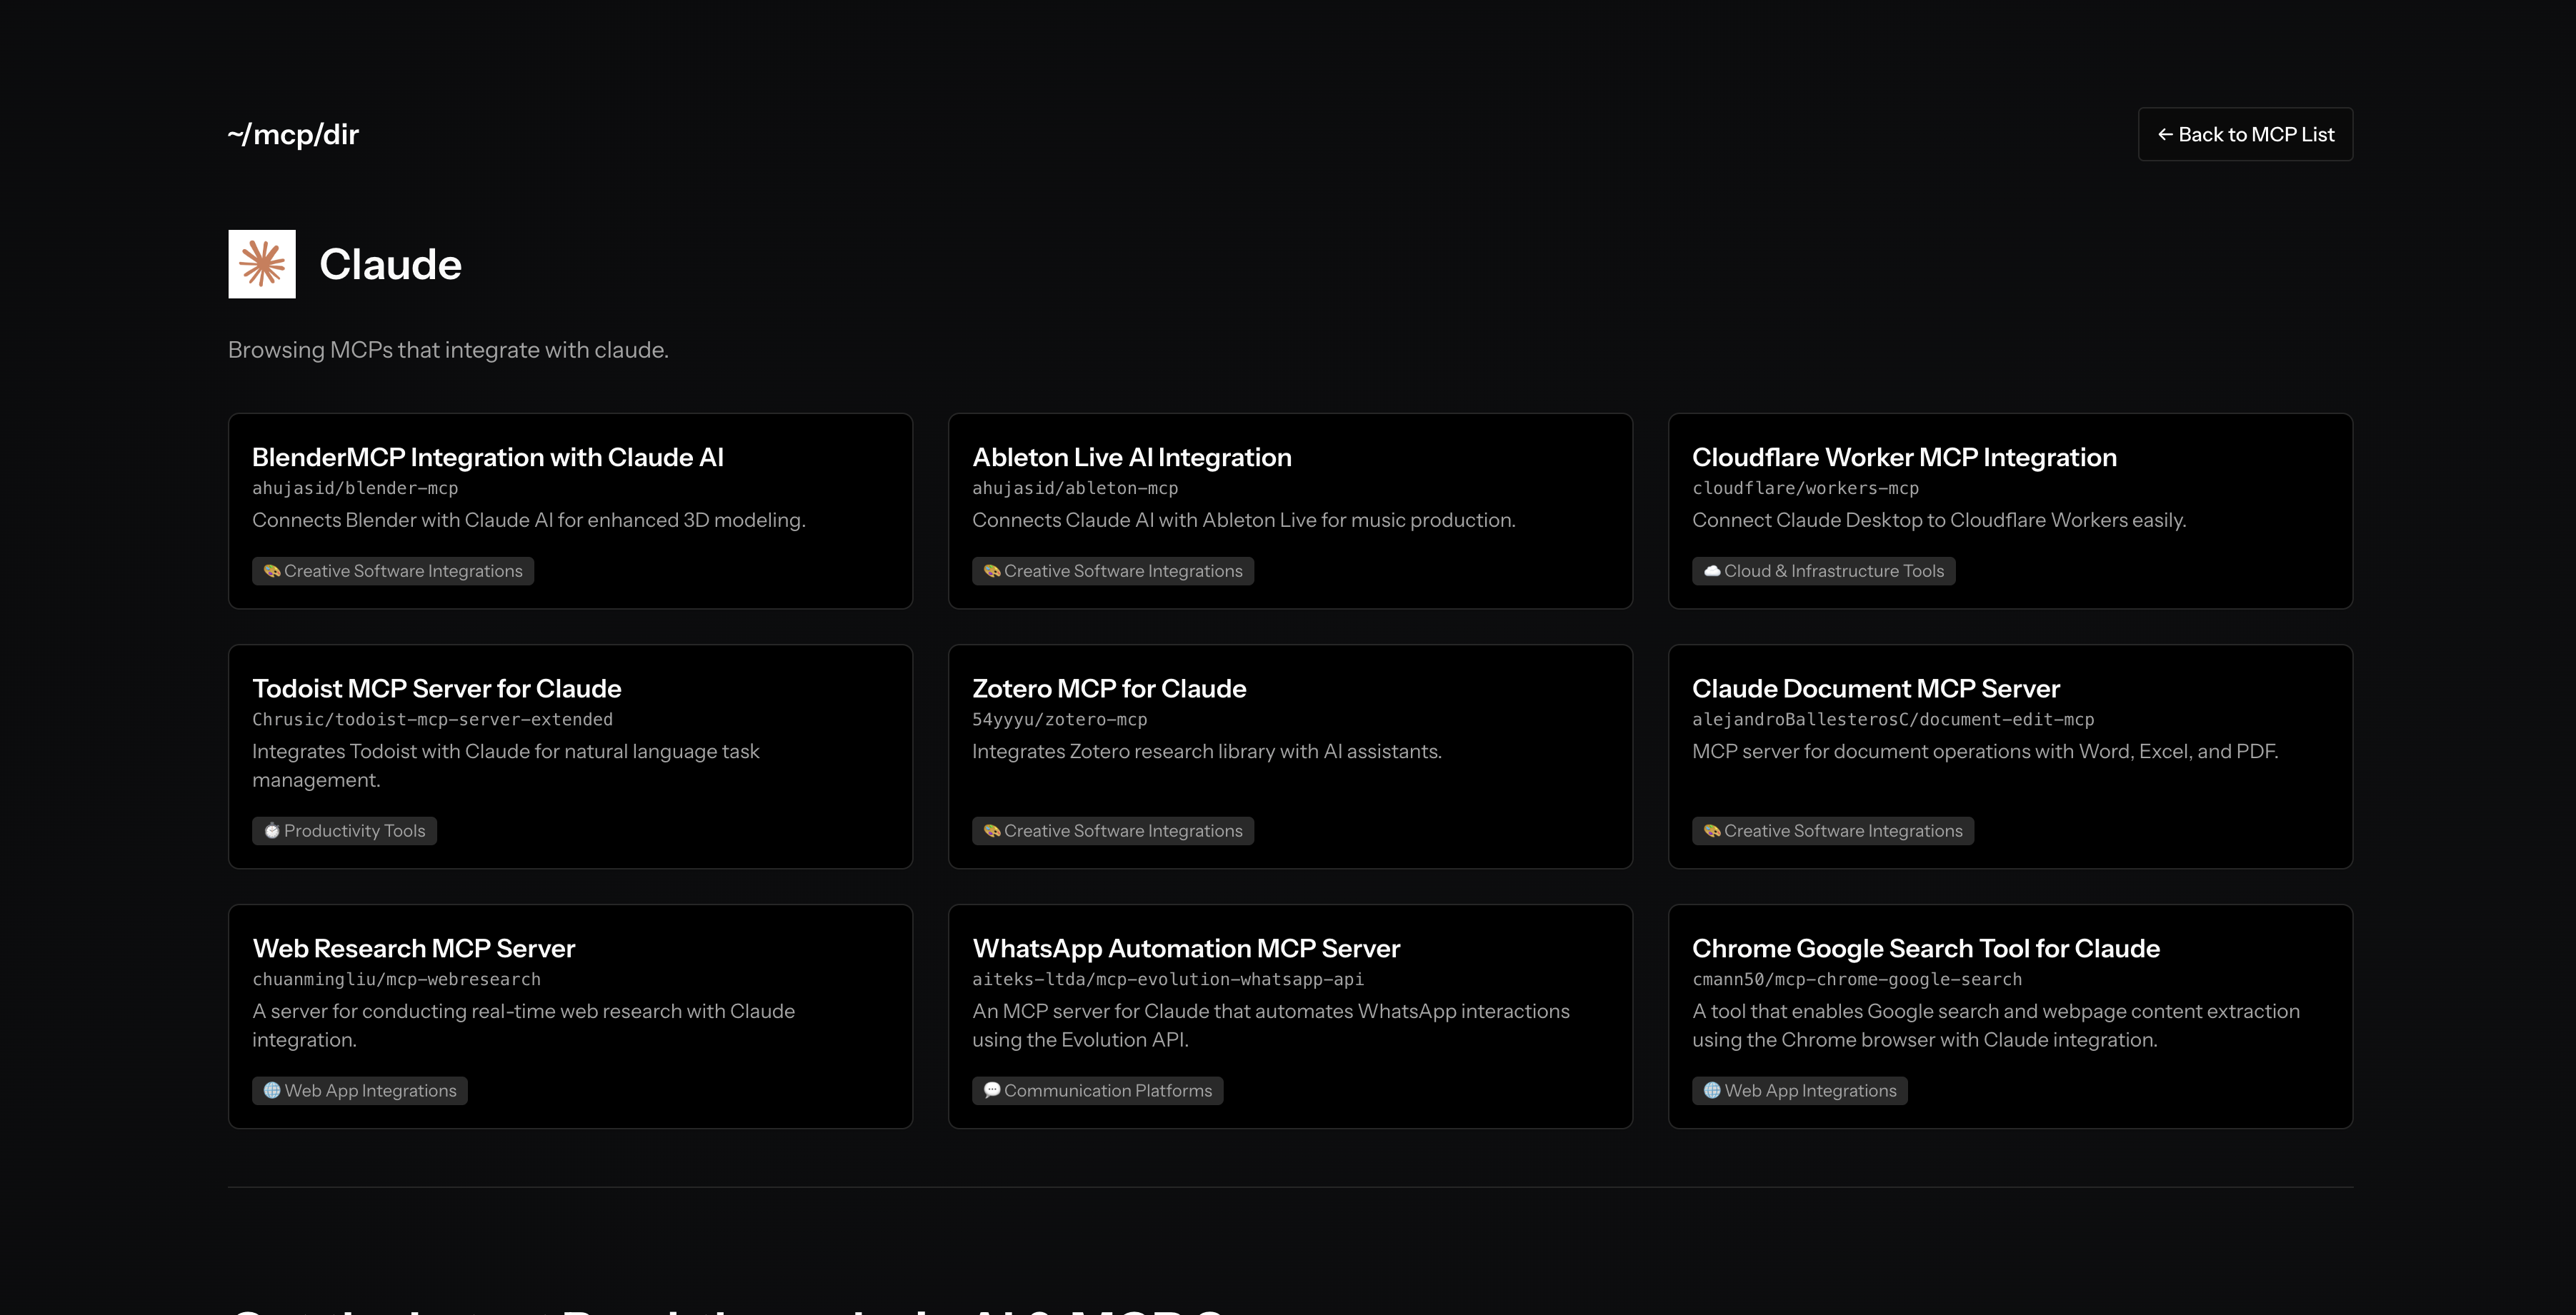Open Zotero MCP for Claude card

click(x=1108, y=688)
